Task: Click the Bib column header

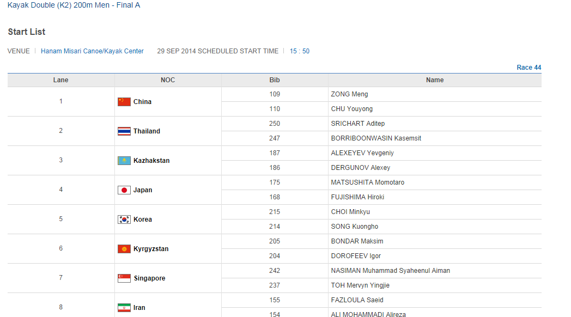Action: (275, 80)
